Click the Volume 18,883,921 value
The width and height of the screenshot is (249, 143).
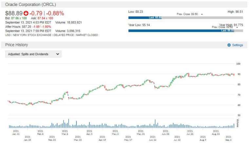(74, 22)
